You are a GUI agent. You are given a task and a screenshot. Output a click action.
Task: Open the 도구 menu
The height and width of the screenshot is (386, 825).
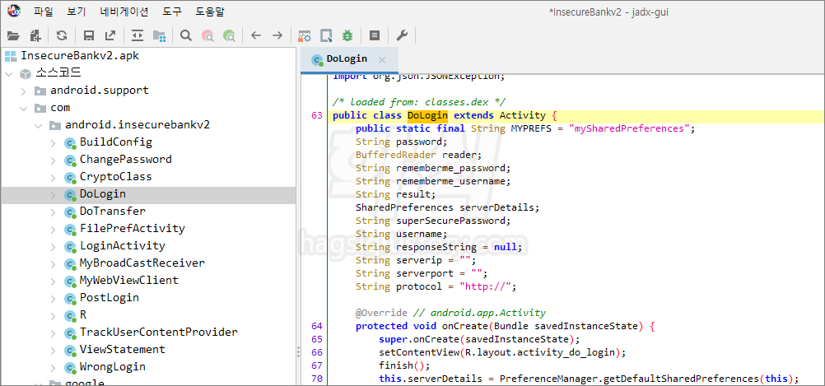(172, 12)
